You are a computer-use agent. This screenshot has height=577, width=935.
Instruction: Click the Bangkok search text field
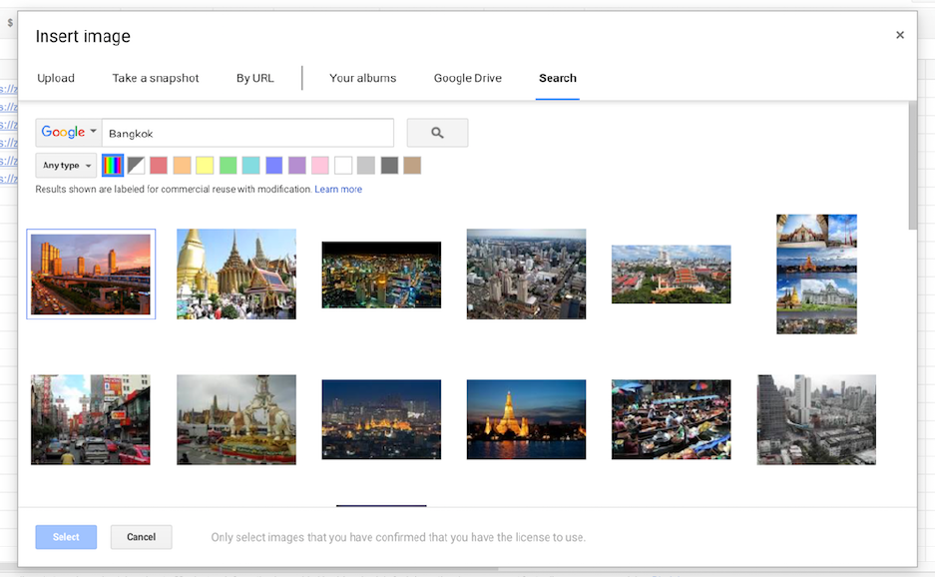pyautogui.click(x=247, y=133)
